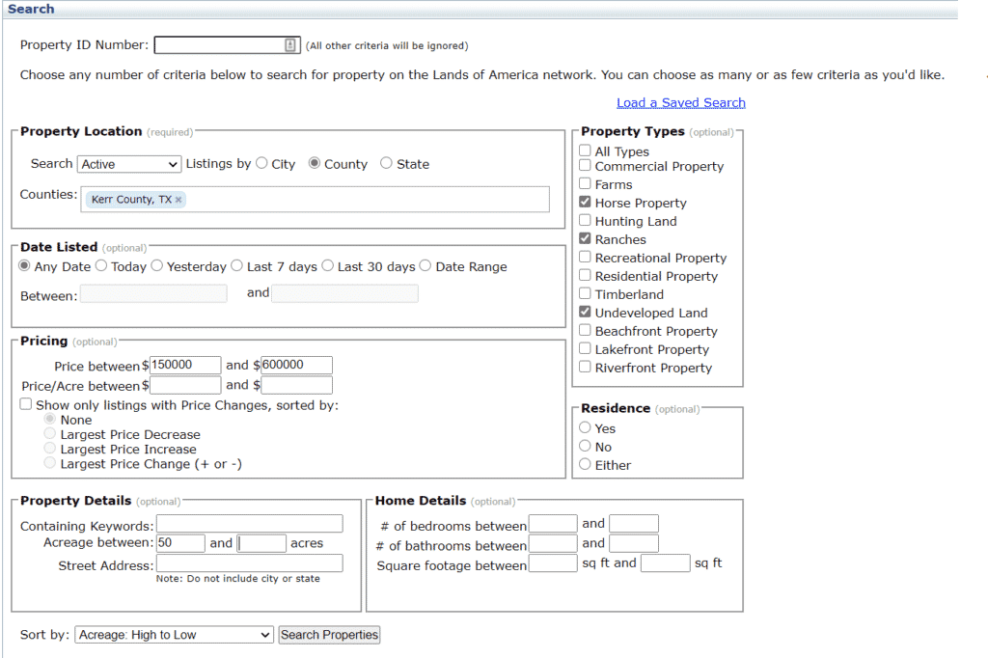Click the Containing Keywords input field
The width and height of the screenshot is (988, 658).
click(249, 523)
